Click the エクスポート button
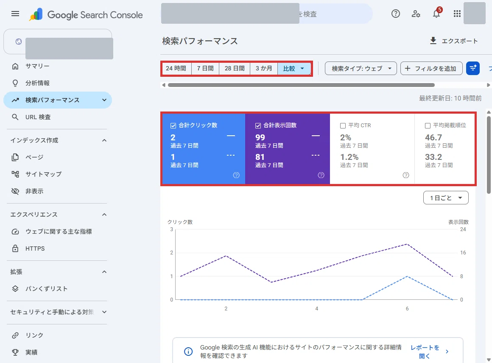The image size is (492, 363). [x=453, y=41]
